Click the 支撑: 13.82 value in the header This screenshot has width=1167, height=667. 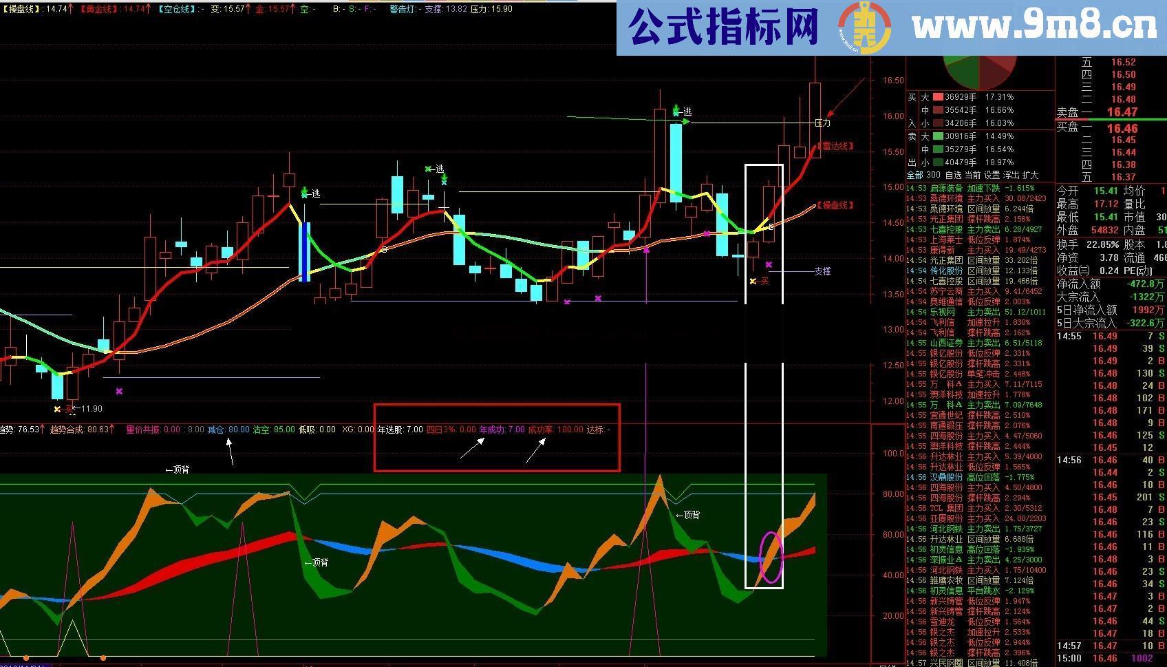pos(446,10)
